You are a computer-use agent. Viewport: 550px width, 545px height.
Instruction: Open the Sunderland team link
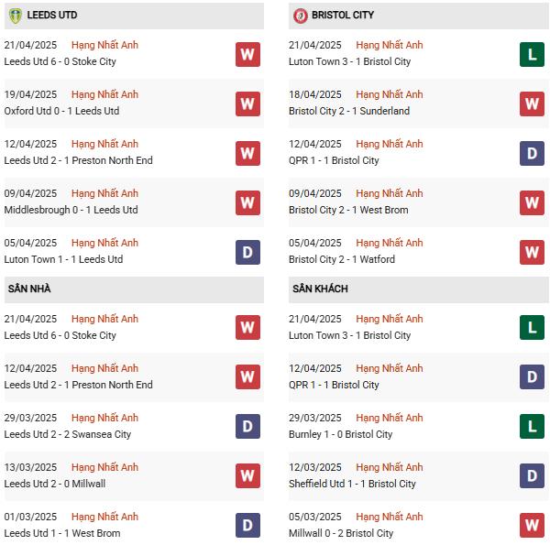pos(385,111)
